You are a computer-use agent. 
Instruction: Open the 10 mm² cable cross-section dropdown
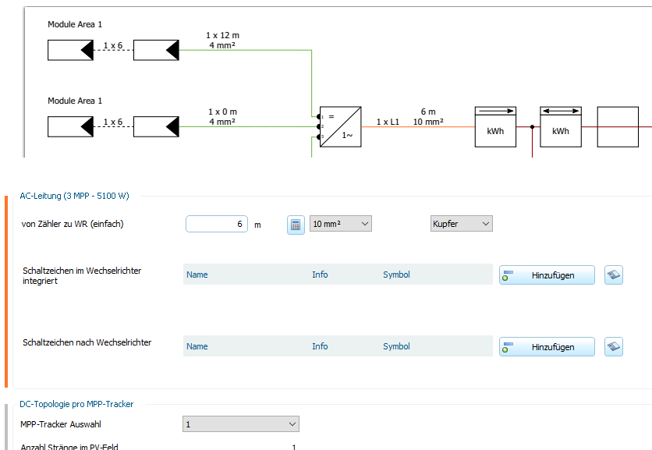point(341,224)
